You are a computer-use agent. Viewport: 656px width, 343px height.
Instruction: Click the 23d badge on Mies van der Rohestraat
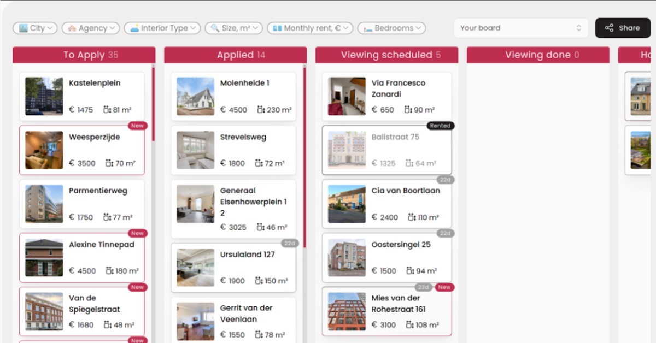click(424, 287)
